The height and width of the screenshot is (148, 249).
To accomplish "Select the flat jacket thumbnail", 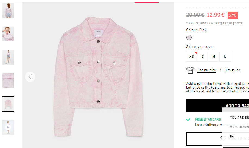I will (x=8, y=104).
